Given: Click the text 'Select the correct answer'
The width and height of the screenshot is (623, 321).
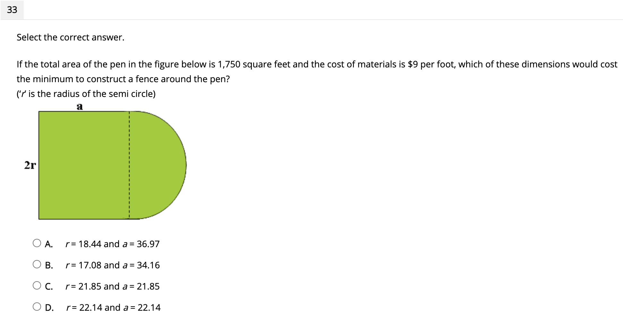Looking at the screenshot, I should (x=70, y=38).
